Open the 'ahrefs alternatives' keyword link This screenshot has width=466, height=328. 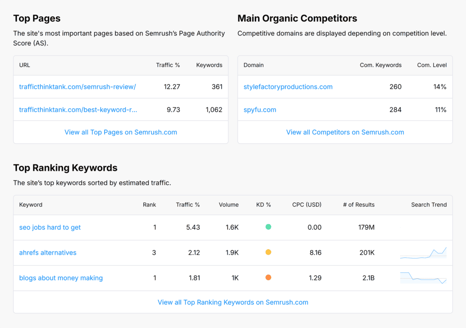[x=48, y=252]
